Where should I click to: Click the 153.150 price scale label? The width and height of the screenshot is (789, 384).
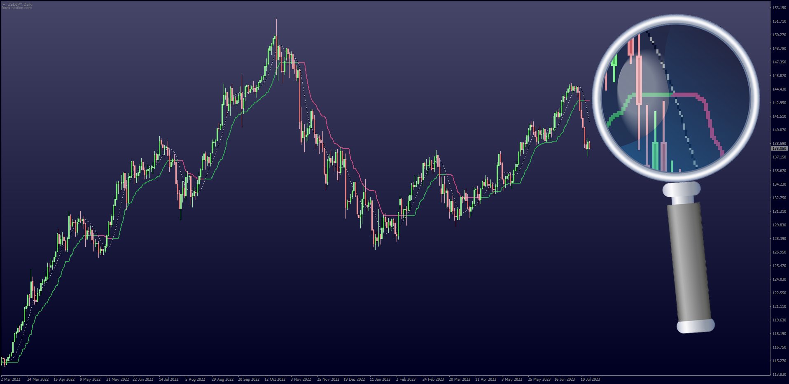[779, 8]
